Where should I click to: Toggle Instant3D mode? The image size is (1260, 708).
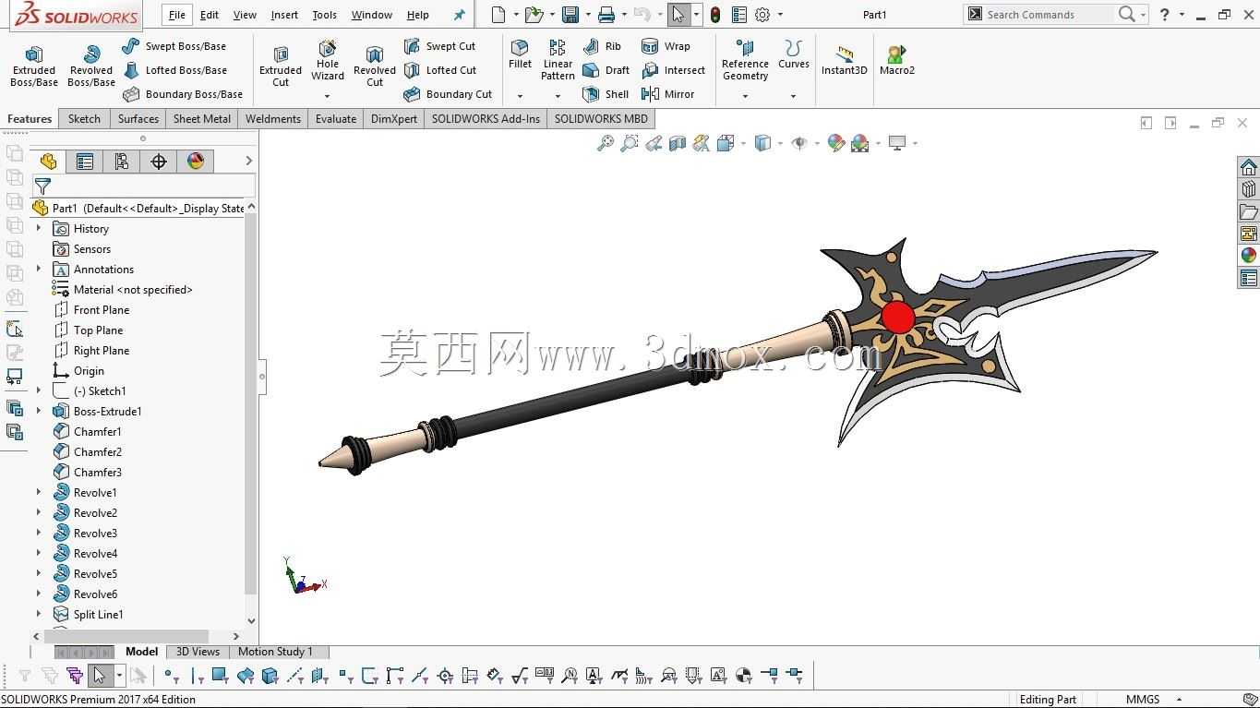(845, 61)
